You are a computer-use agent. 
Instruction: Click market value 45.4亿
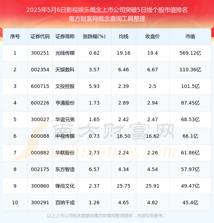coord(190,203)
